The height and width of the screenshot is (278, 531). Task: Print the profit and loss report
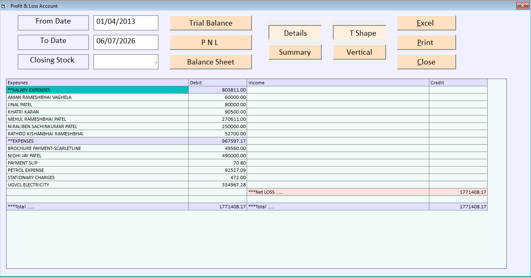point(426,43)
